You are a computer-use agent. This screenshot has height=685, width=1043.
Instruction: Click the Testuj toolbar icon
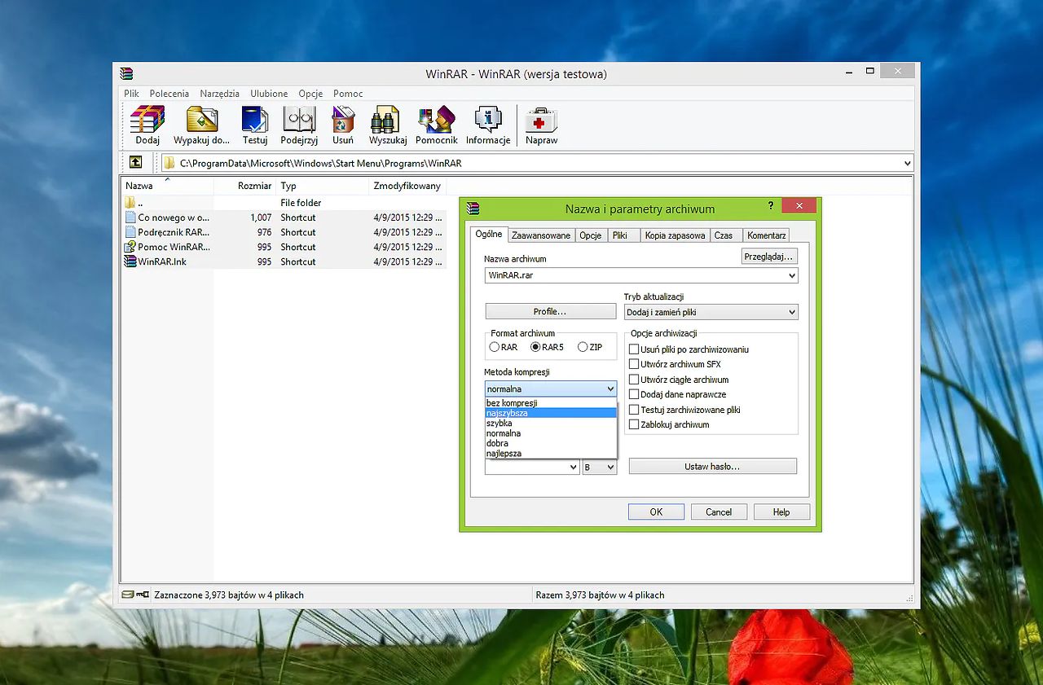(x=255, y=120)
